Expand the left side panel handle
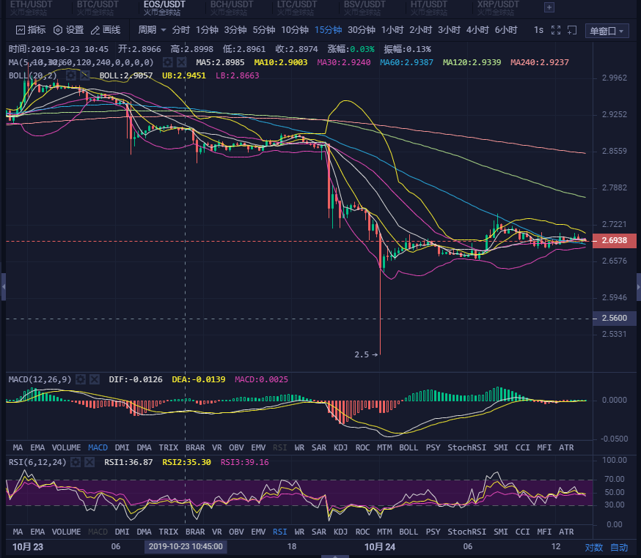 coord(2,286)
